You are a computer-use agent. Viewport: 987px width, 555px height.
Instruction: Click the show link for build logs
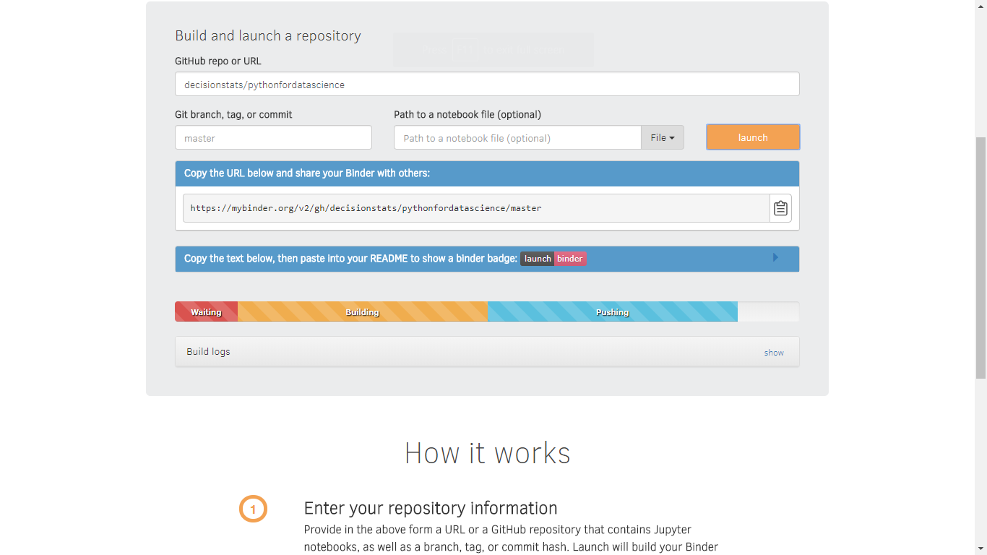774,353
